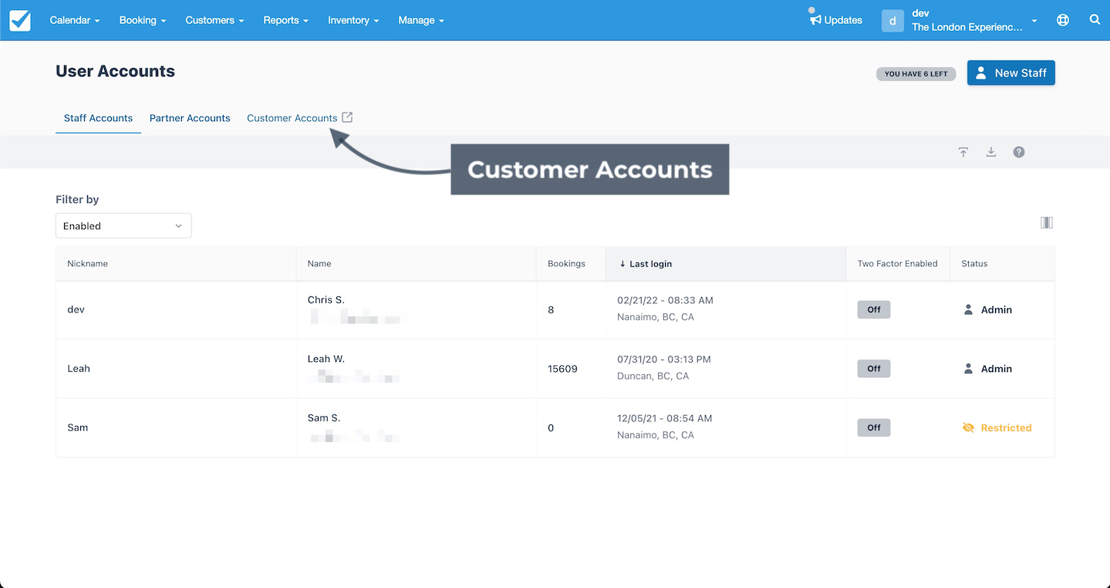Click the export download arrow icon

click(x=991, y=152)
